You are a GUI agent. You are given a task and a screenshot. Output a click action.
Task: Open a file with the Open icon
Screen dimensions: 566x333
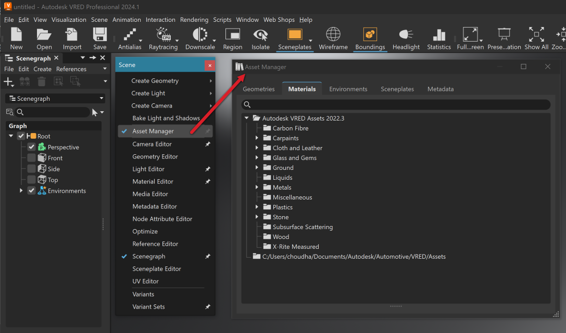point(44,38)
